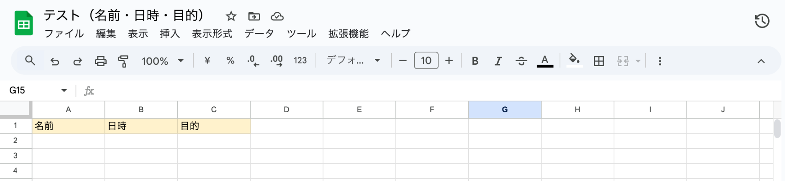Open the name box dropdown arrow
Viewport: 785px width, 181px height.
(x=64, y=91)
